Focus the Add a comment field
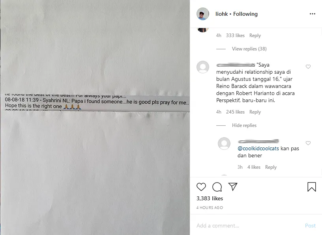 coord(249,226)
